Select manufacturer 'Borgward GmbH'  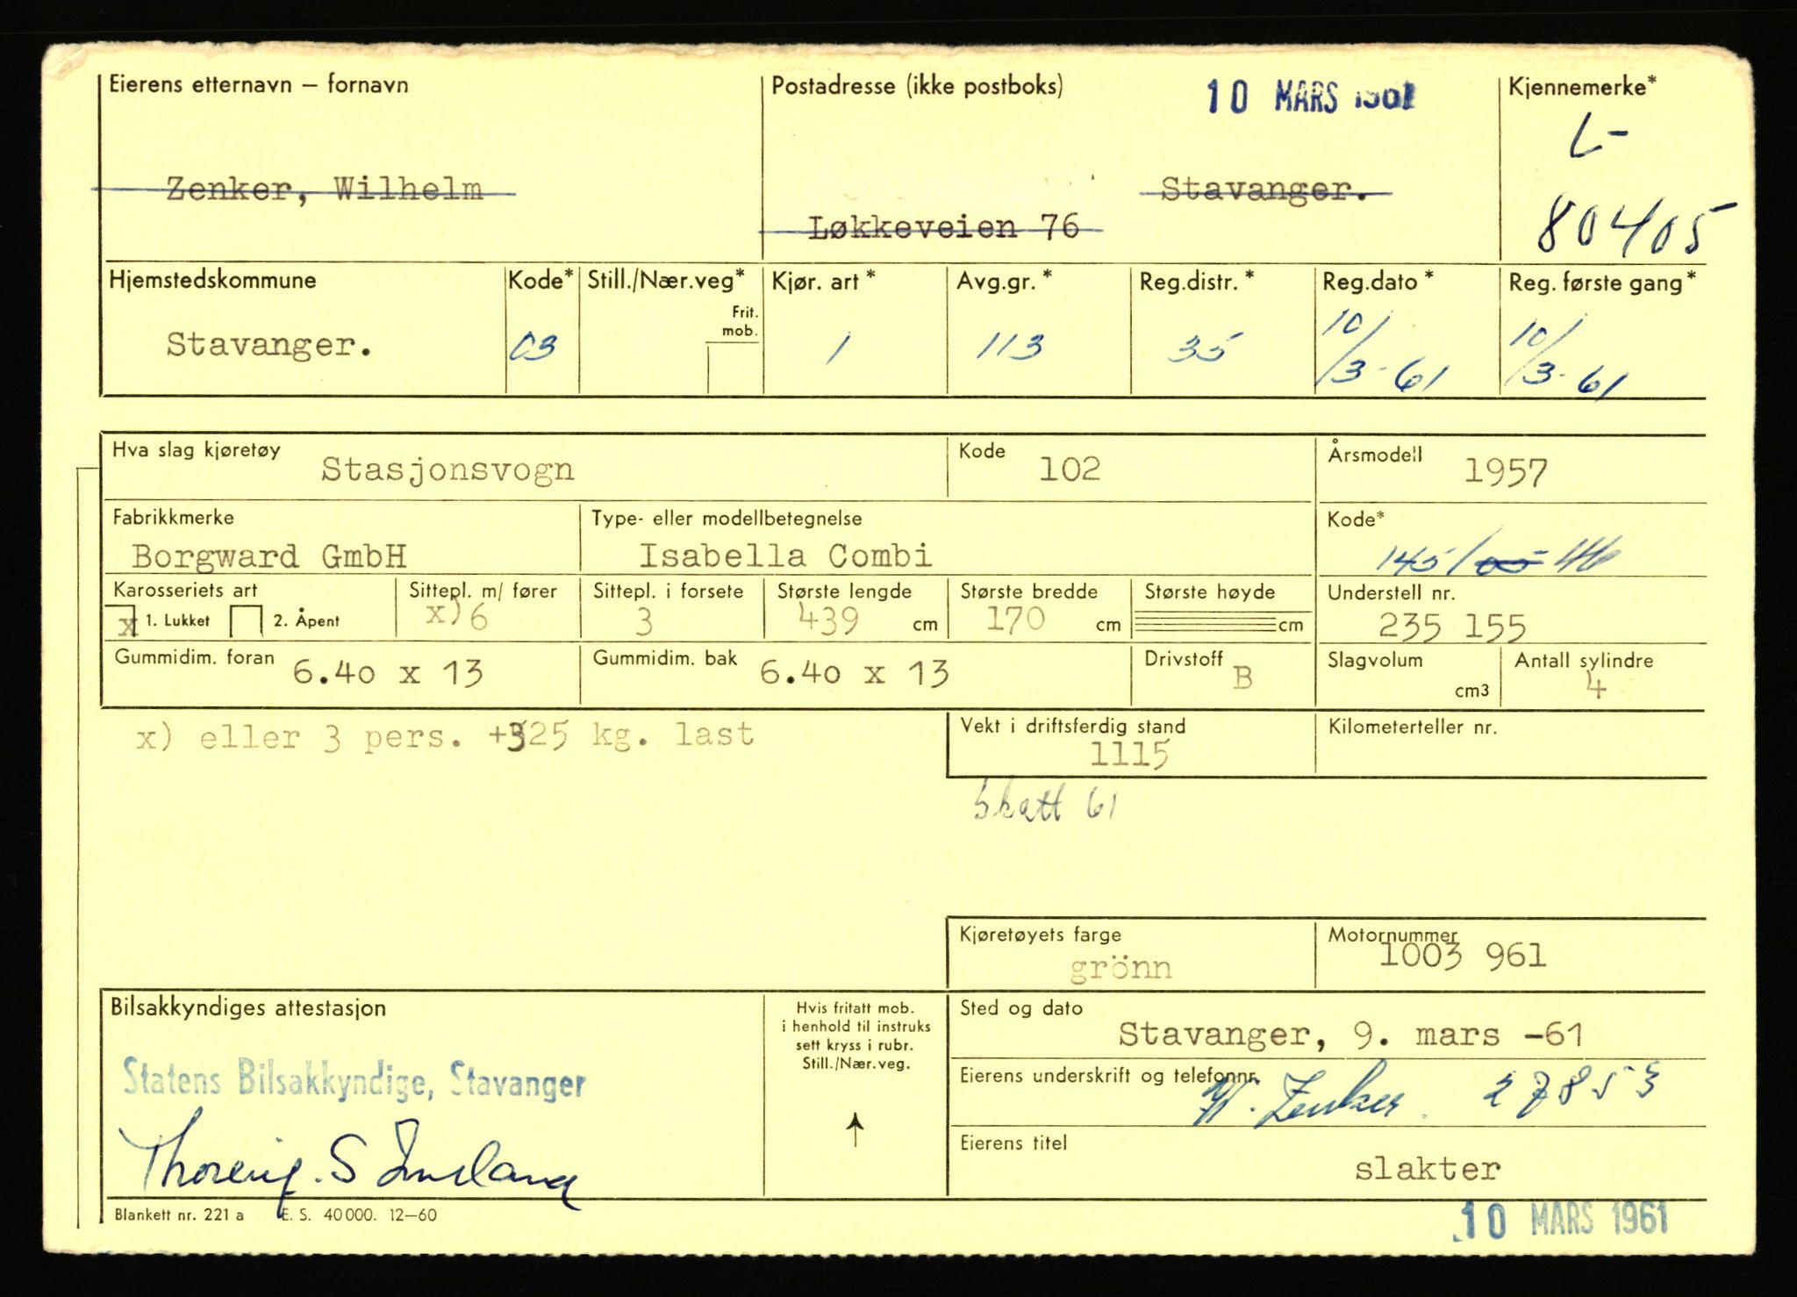point(269,556)
